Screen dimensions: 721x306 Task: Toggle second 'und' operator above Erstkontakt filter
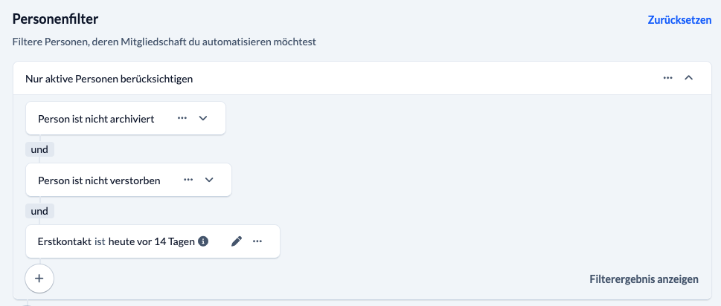click(x=39, y=211)
